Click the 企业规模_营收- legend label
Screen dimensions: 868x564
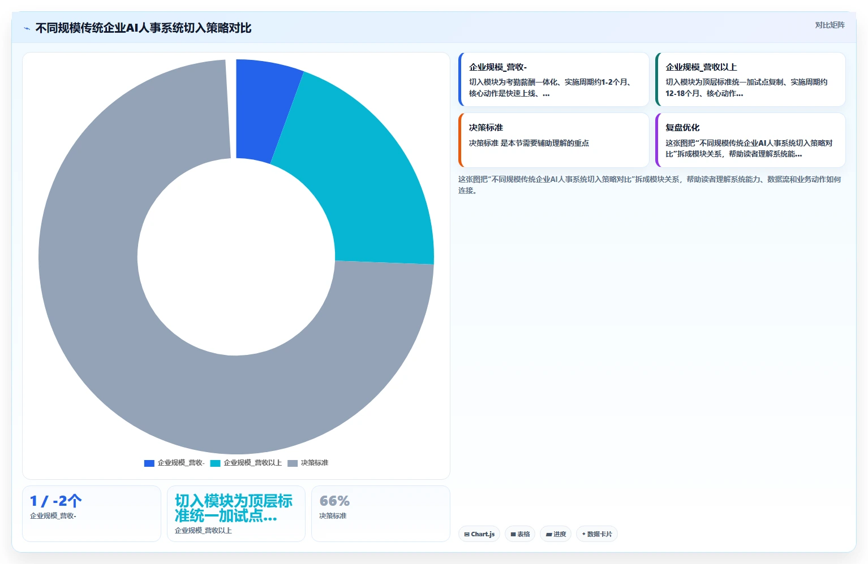(x=181, y=463)
